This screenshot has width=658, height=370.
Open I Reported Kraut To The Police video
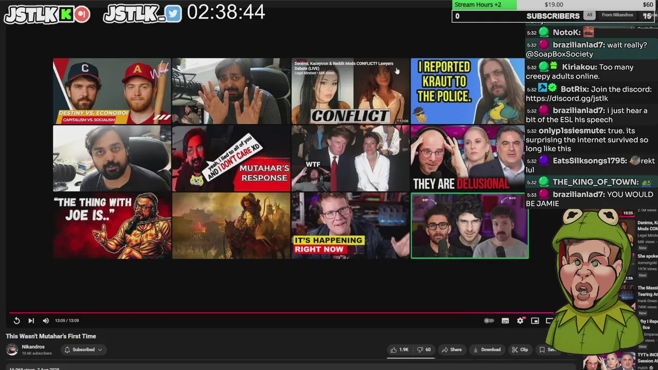click(467, 91)
